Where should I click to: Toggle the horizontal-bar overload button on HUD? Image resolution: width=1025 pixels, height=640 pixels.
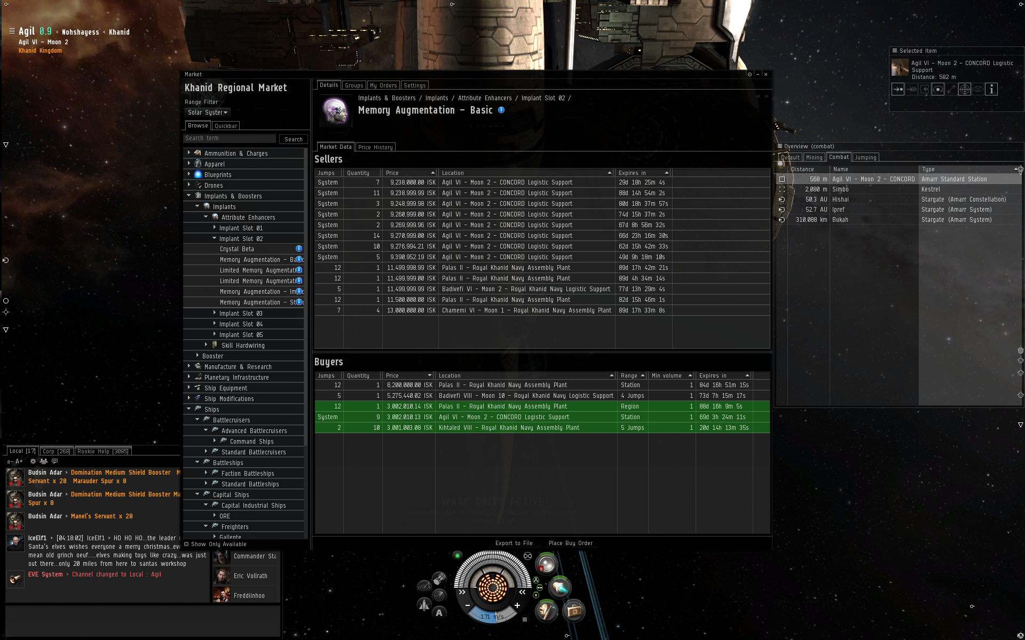539,588
